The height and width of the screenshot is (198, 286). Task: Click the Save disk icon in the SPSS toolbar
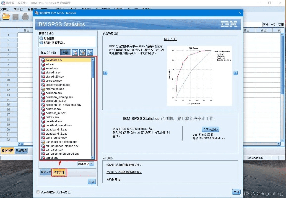click(x=15, y=17)
